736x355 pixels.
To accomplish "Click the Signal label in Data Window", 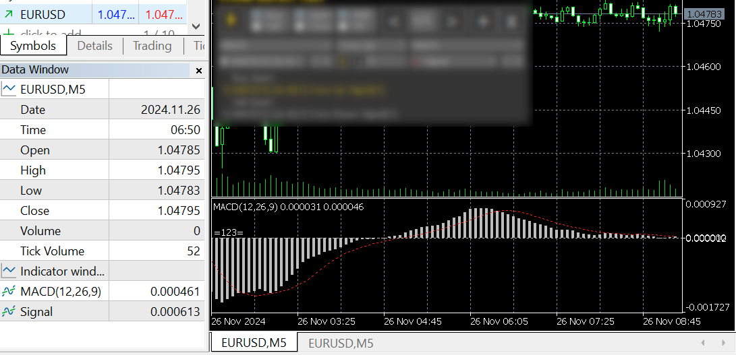I will [36, 312].
